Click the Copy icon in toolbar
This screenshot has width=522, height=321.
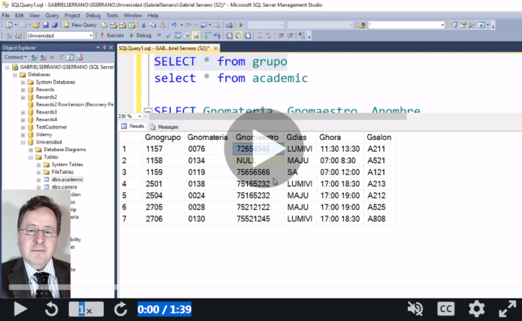click(x=153, y=25)
